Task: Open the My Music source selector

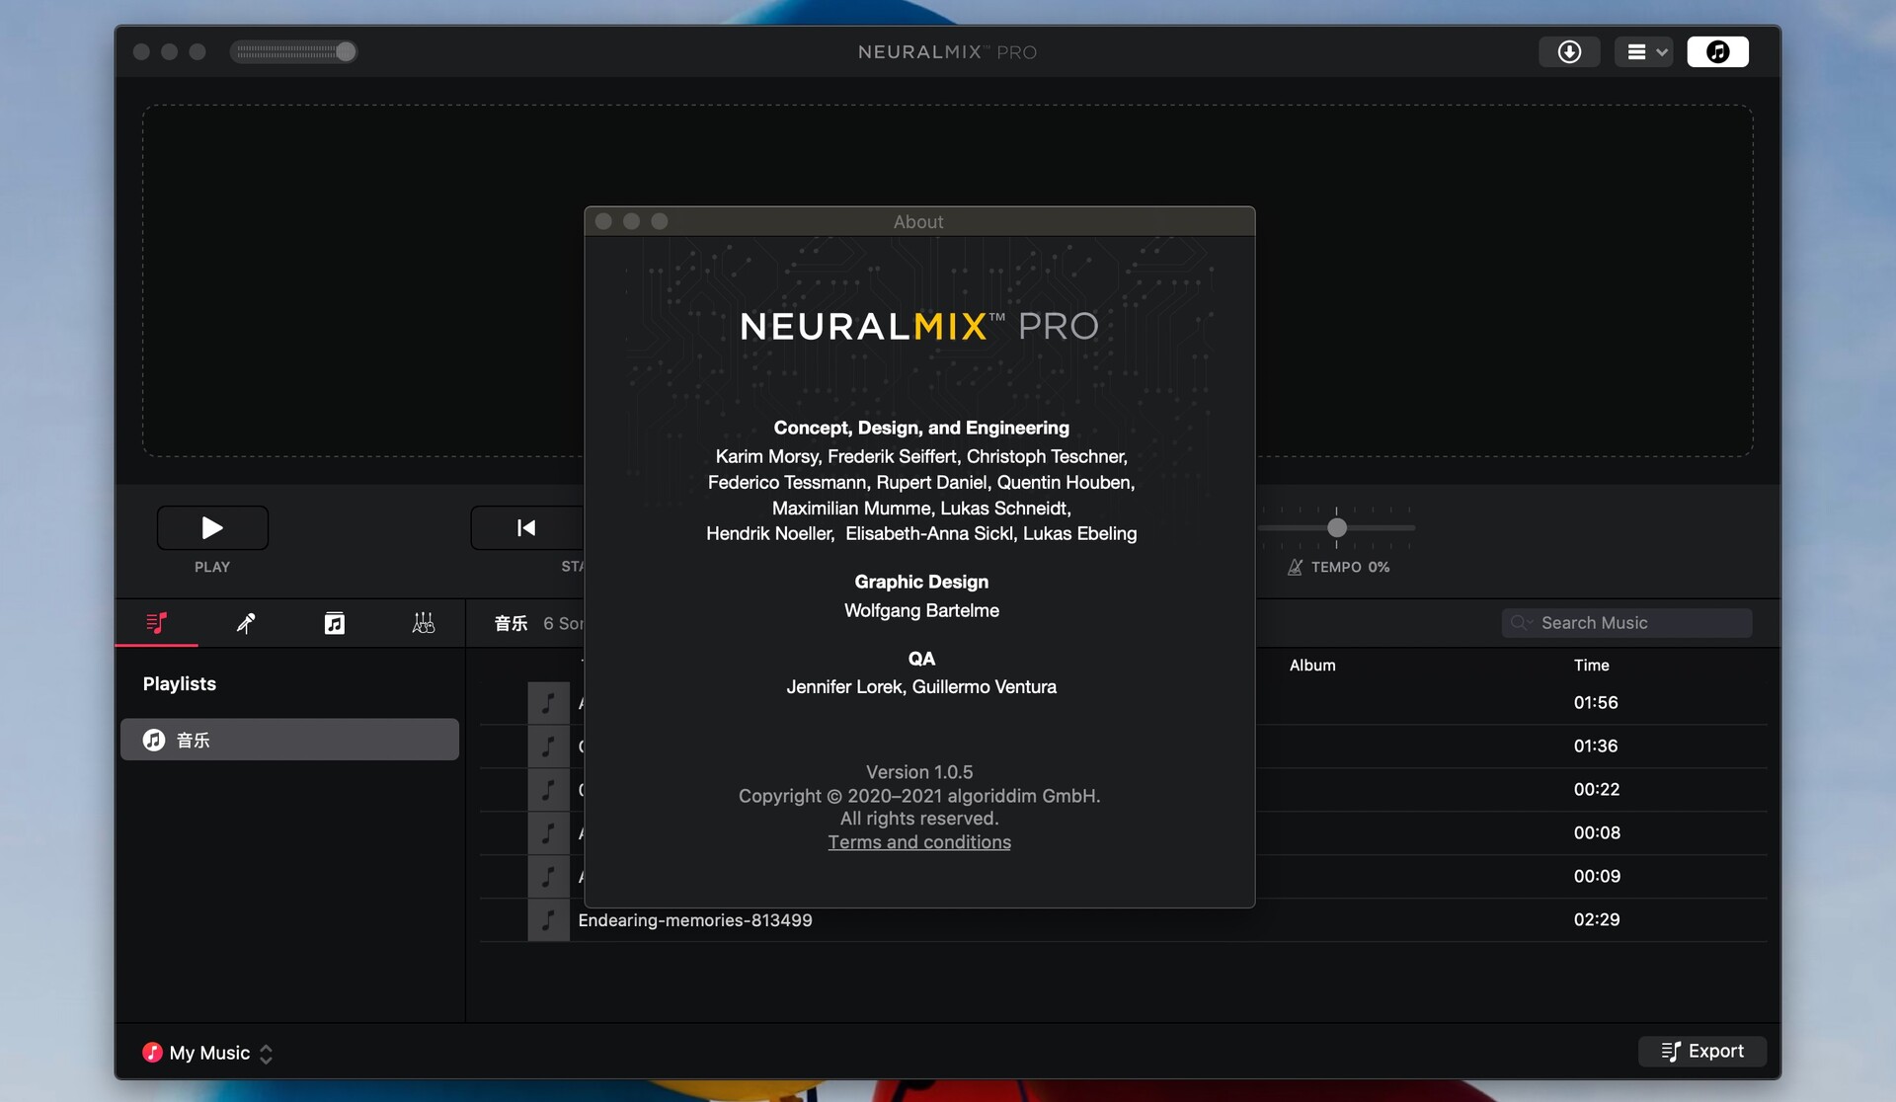Action: pyautogui.click(x=207, y=1053)
